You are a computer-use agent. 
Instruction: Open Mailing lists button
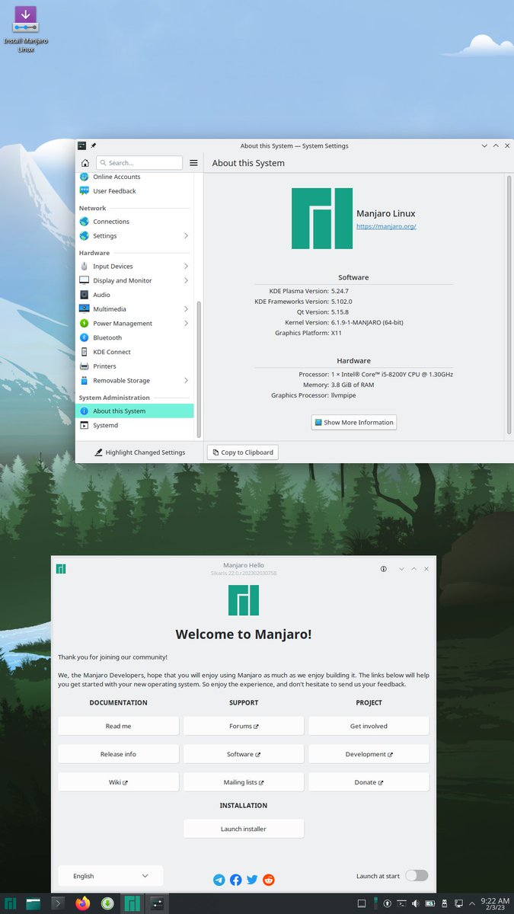click(x=244, y=782)
